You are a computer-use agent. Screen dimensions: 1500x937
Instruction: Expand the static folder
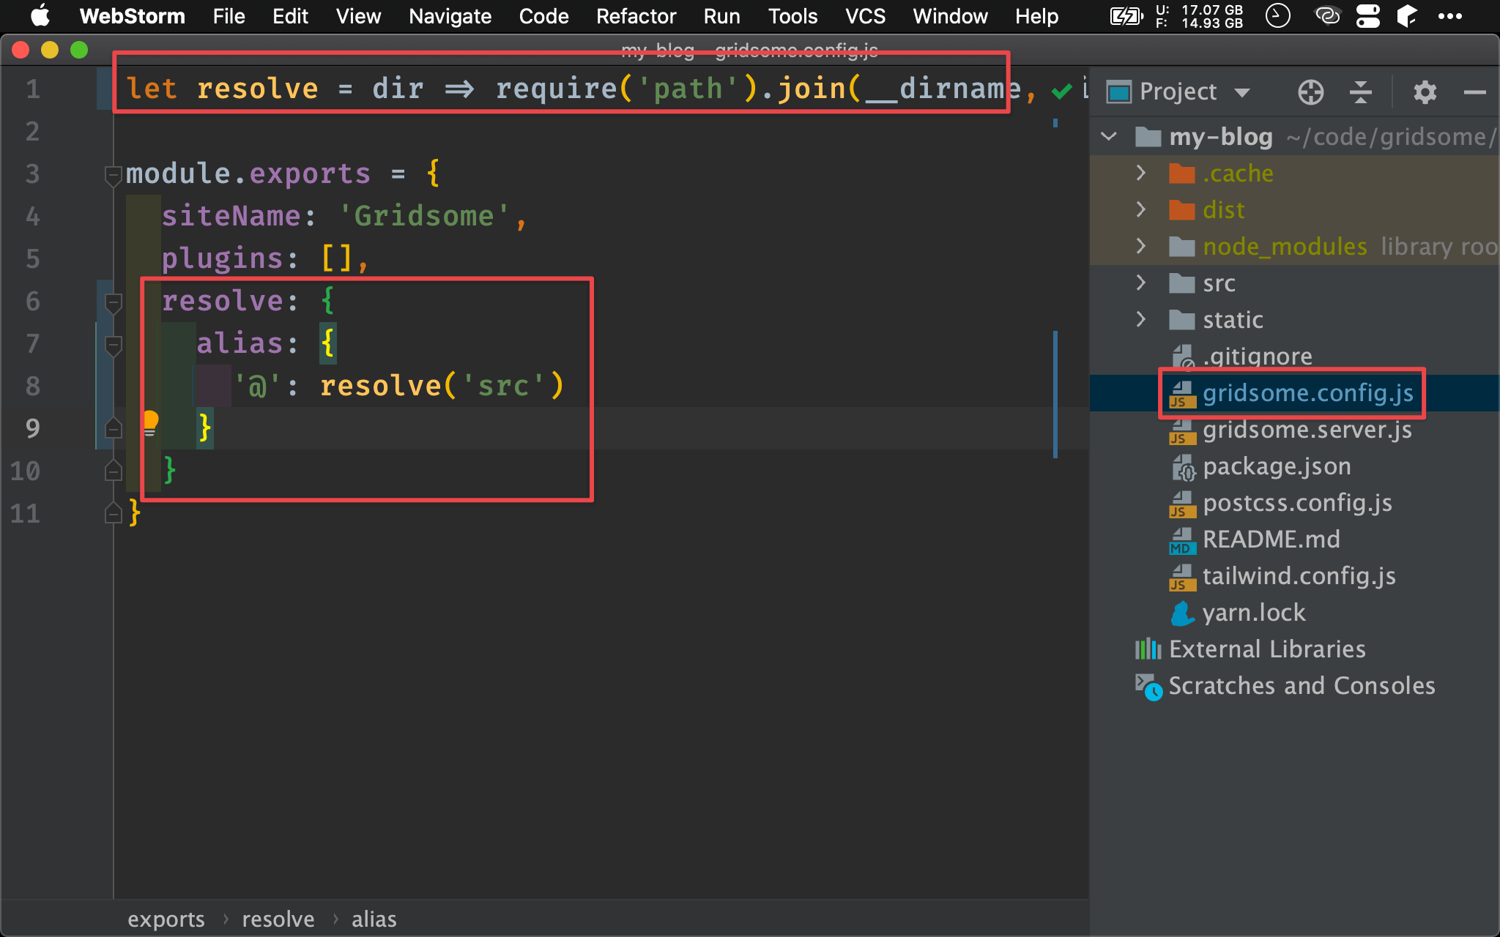coord(1141,319)
